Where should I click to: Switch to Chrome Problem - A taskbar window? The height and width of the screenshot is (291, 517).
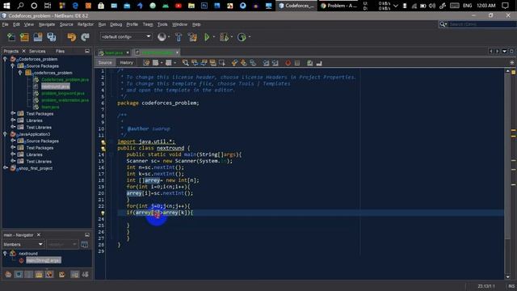[338, 6]
